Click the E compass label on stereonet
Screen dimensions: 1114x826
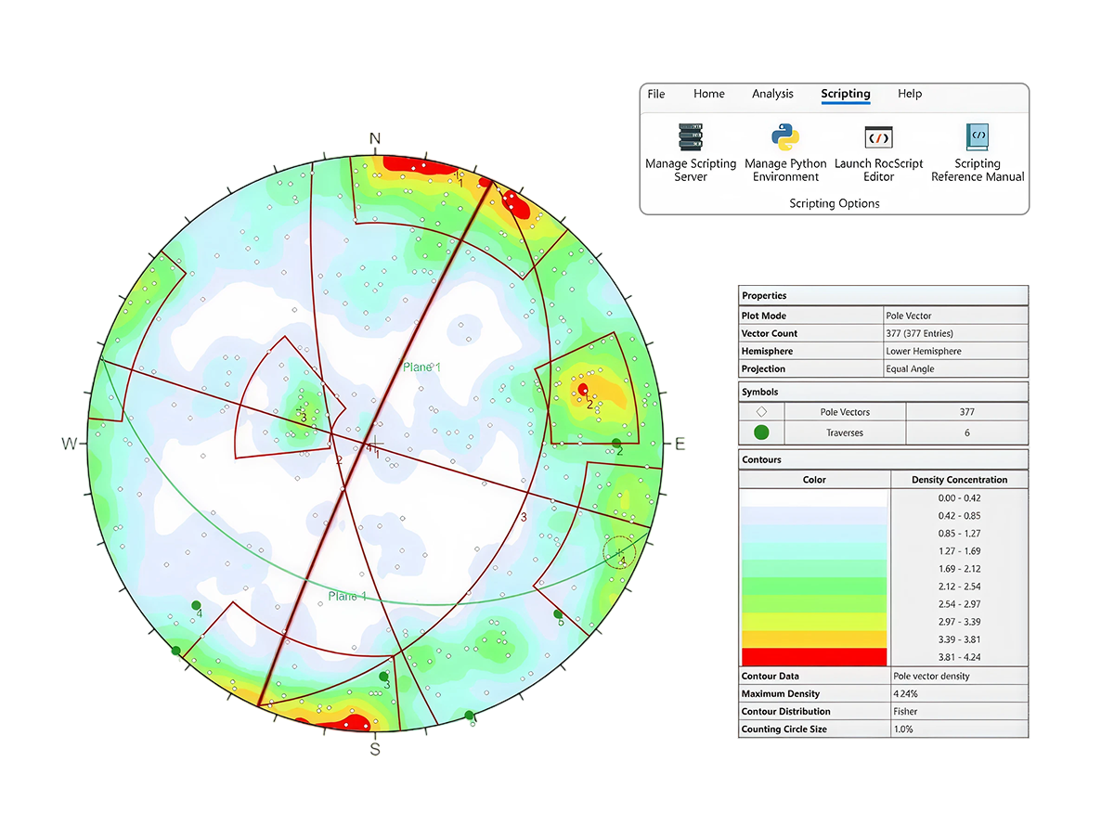680,445
